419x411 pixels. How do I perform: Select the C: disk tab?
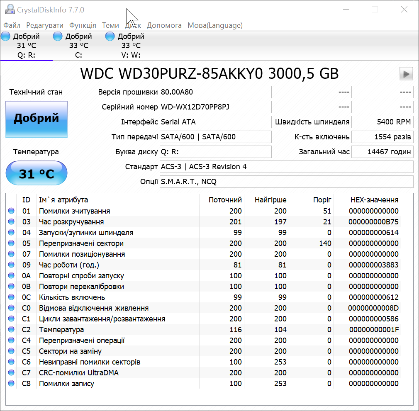pos(78,45)
